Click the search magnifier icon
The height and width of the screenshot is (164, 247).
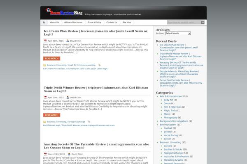(203, 23)
